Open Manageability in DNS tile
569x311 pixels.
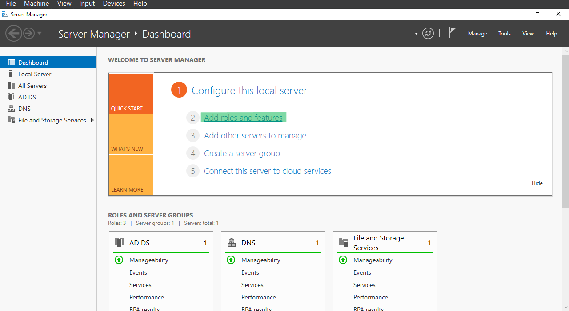click(x=261, y=260)
